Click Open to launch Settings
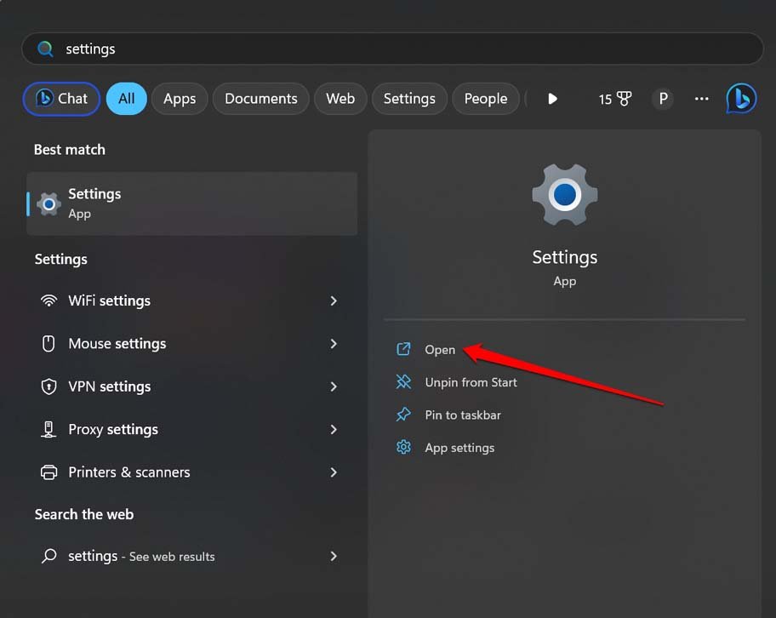The width and height of the screenshot is (776, 618). point(440,349)
